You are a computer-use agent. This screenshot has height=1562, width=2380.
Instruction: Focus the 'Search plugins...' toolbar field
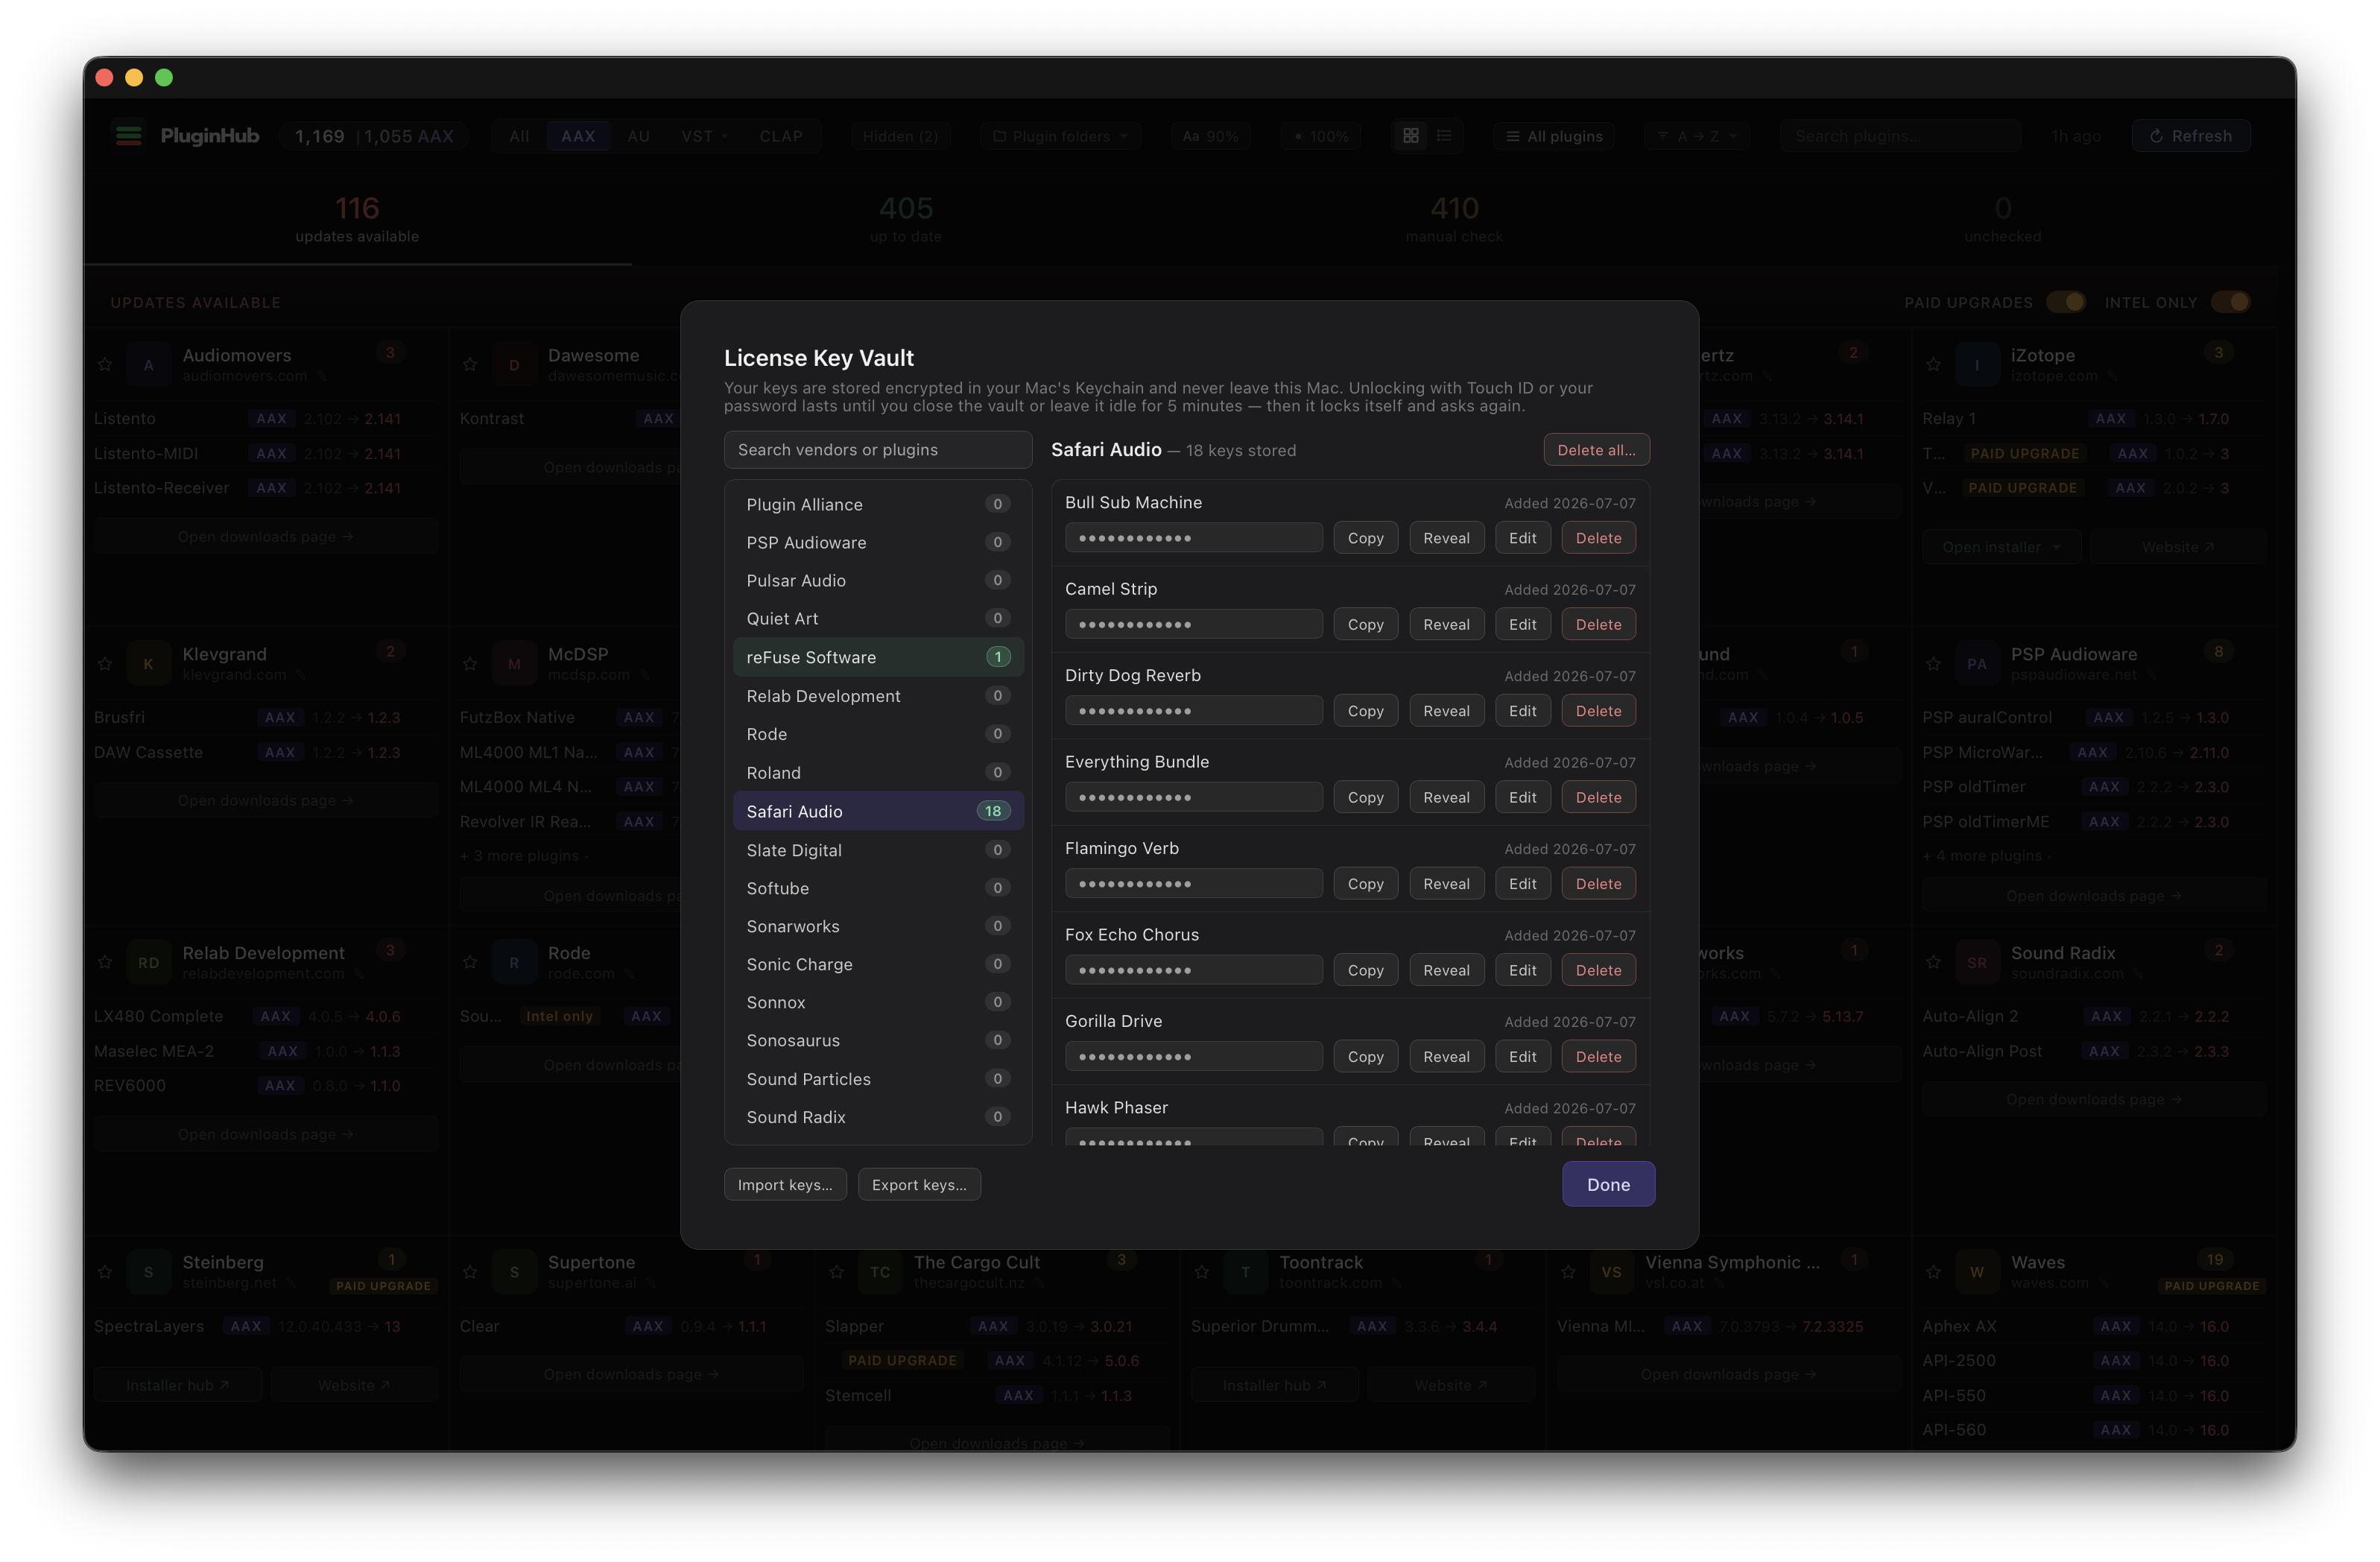(1900, 136)
